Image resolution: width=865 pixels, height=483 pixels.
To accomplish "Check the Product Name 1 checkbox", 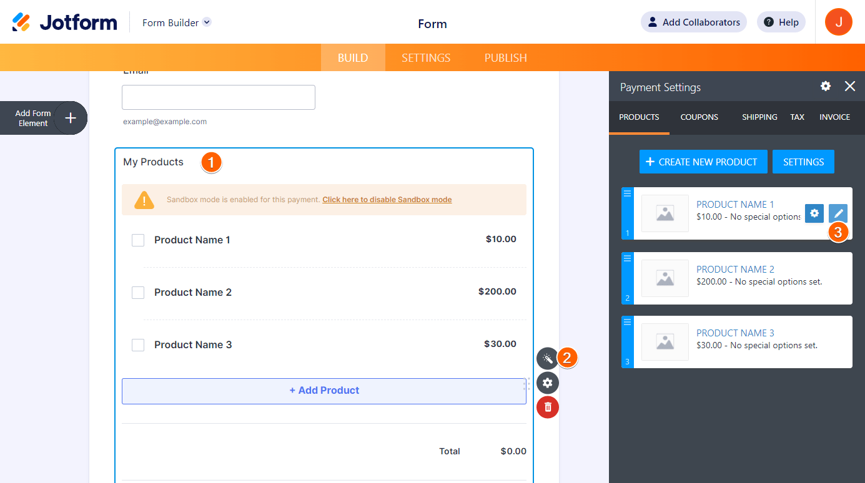I will (138, 240).
